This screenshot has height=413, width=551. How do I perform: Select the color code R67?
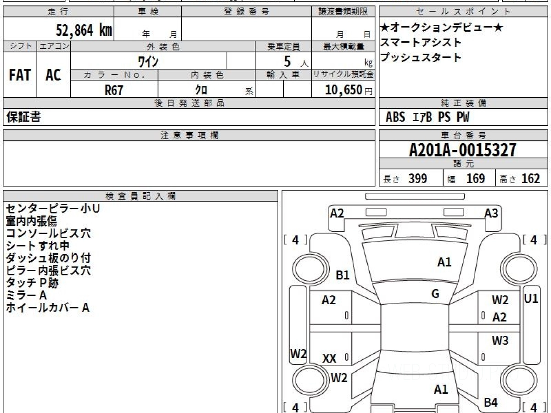click(114, 90)
